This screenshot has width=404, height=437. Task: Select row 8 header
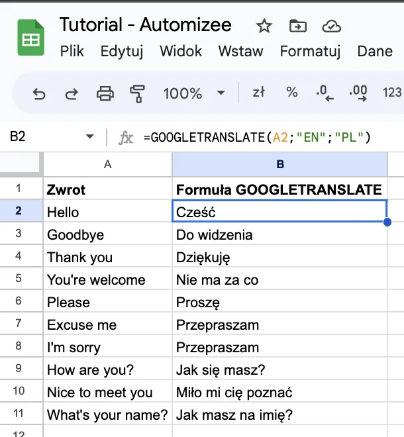click(x=21, y=346)
